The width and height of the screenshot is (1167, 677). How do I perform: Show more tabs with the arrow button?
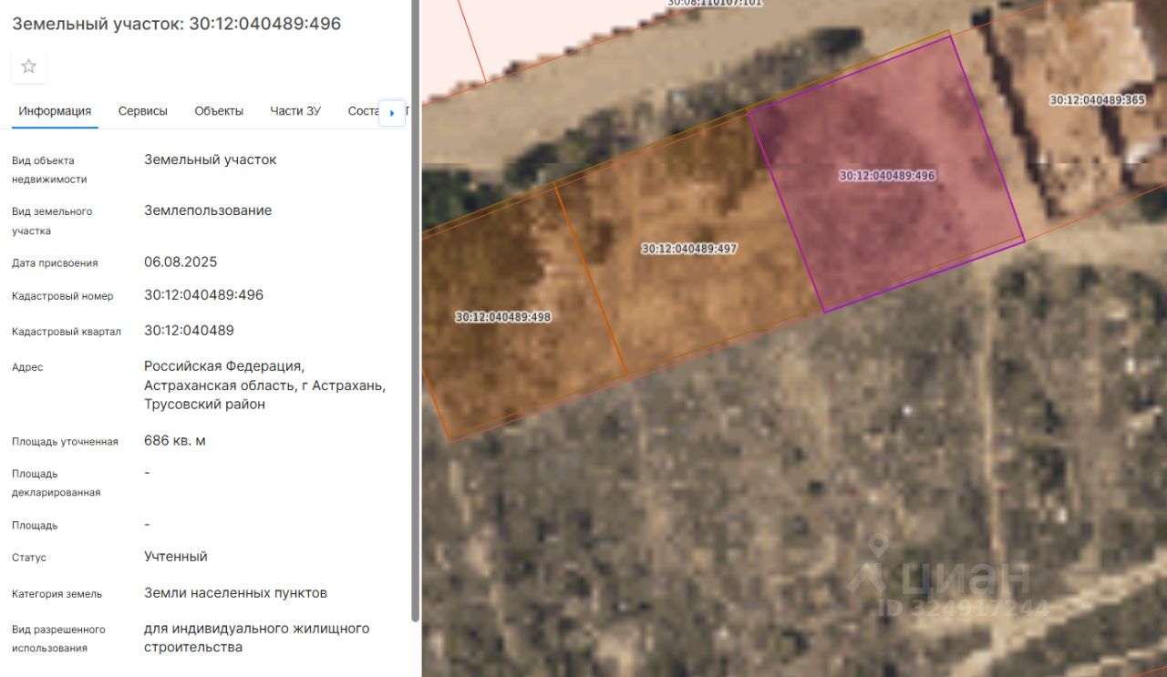pyautogui.click(x=392, y=113)
